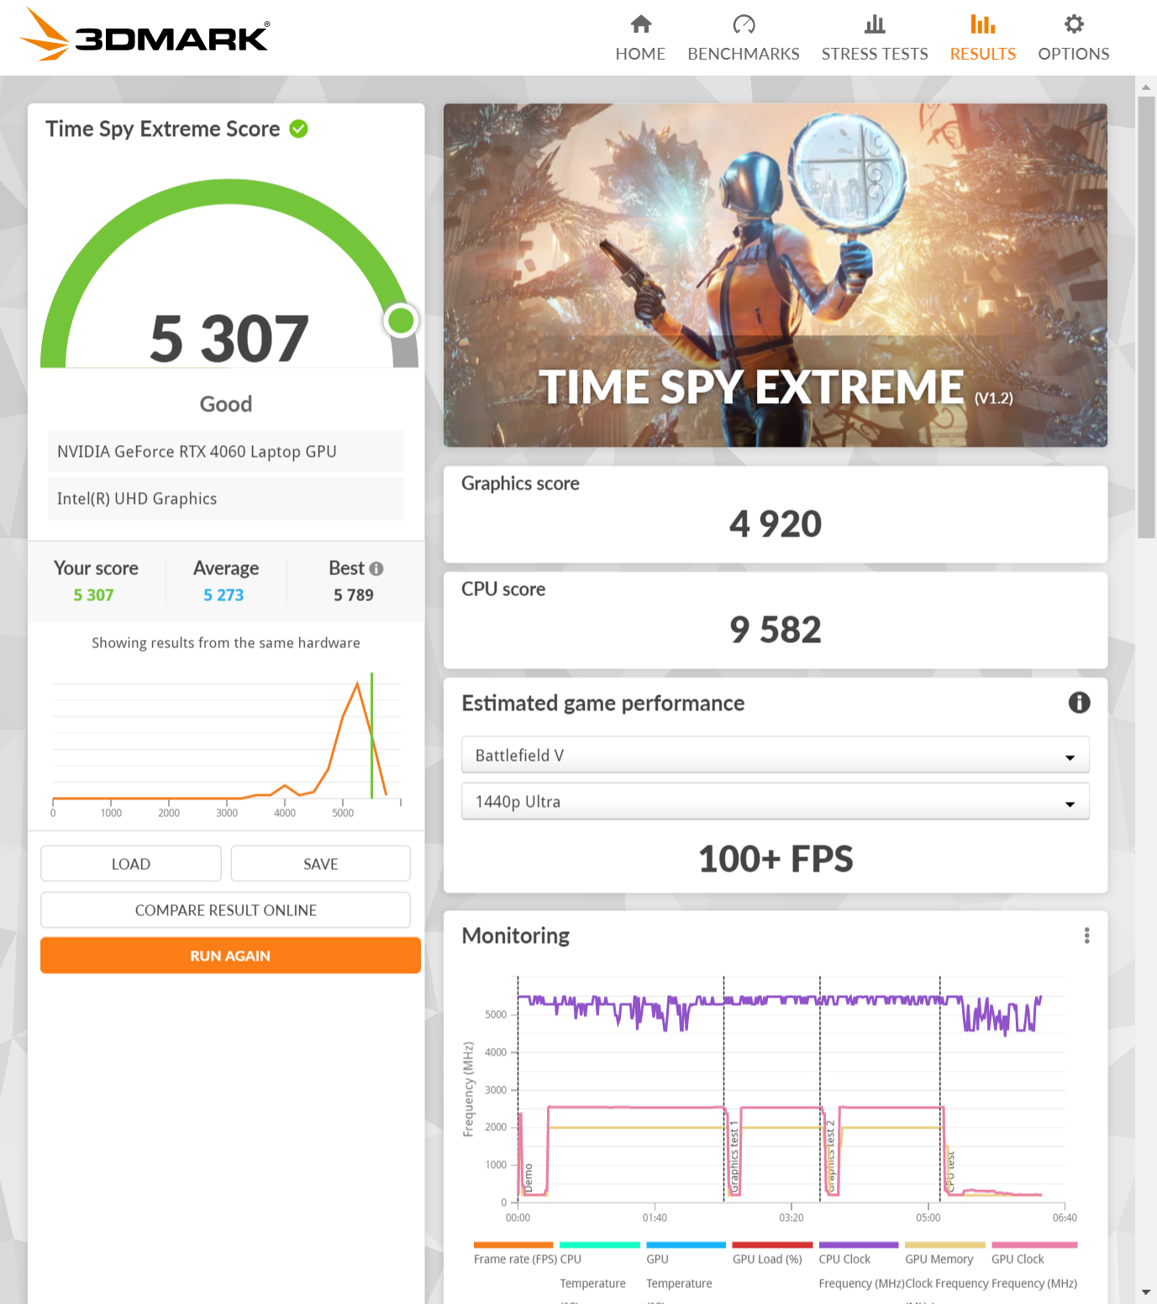Click the Graphics test 1 chart marker

tap(734, 1157)
